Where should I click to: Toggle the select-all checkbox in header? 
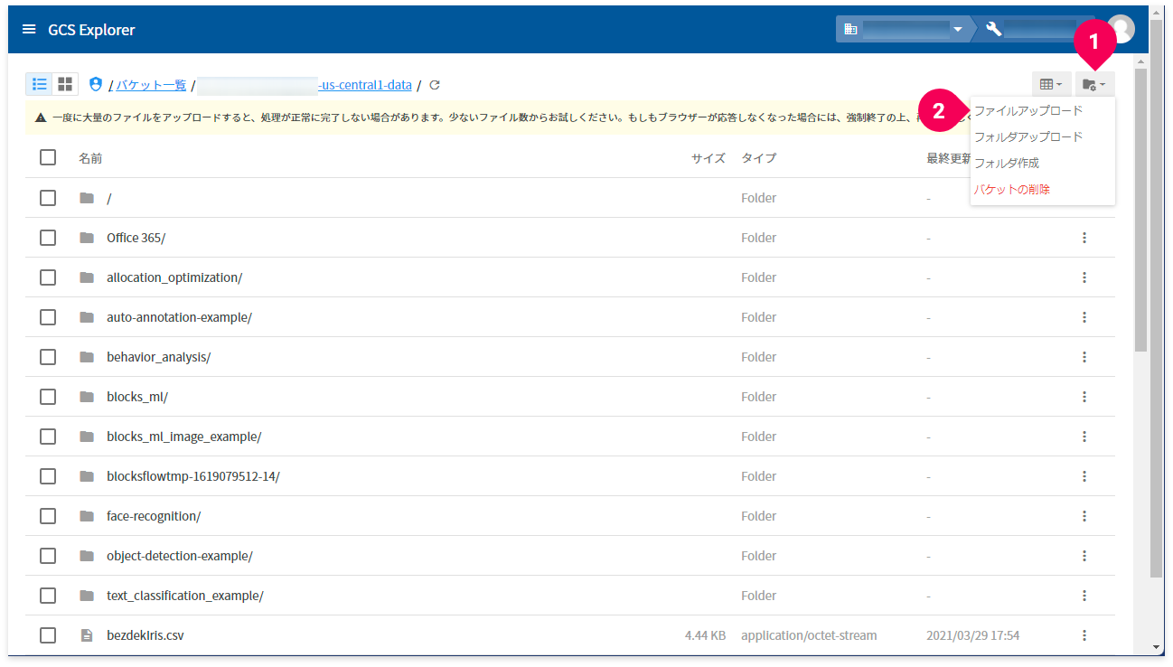[x=48, y=158]
